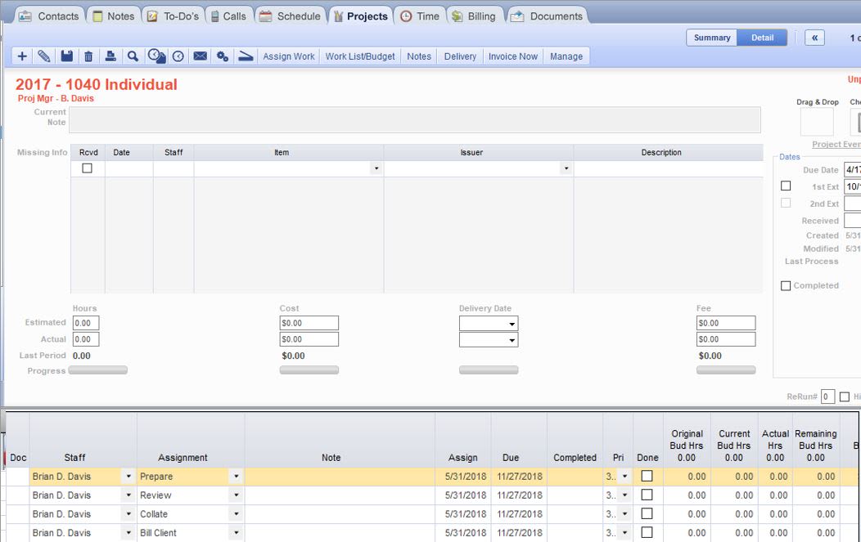Viewport: 861px width, 542px height.
Task: Open the Actual Delivery Date dropdown
Action: (512, 338)
